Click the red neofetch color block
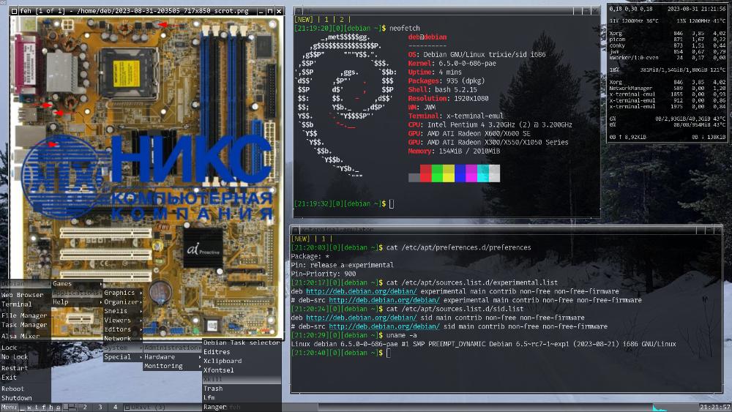The image size is (732, 412). [426, 173]
